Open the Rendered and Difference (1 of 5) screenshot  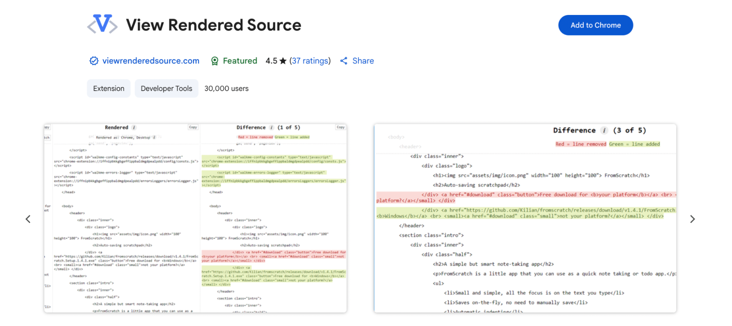[196, 218]
